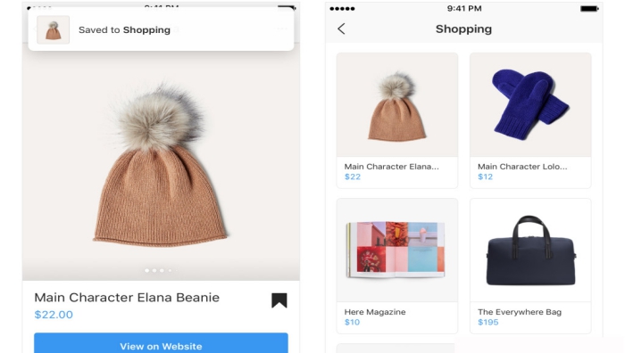The image size is (625, 353).
Task: Tap the first carousel page dot
Action: [x=147, y=271]
